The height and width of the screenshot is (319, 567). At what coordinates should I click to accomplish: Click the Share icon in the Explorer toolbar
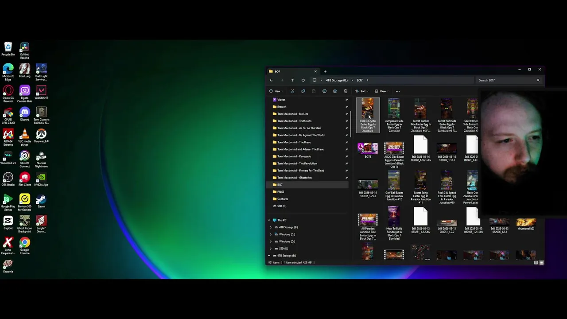335,91
